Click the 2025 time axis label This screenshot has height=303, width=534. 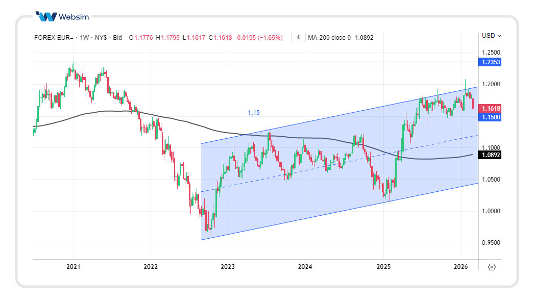(x=383, y=267)
